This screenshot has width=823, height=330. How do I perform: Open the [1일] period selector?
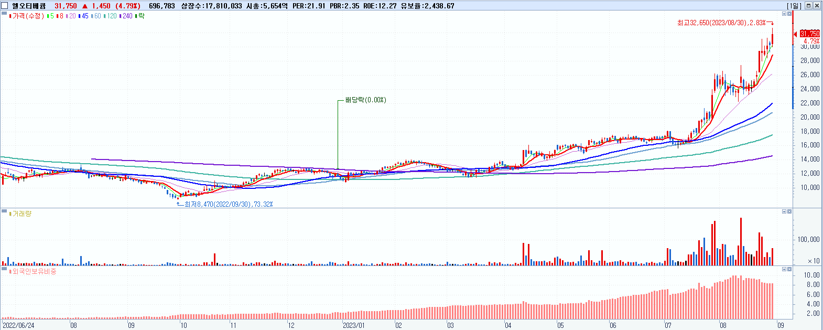point(794,6)
